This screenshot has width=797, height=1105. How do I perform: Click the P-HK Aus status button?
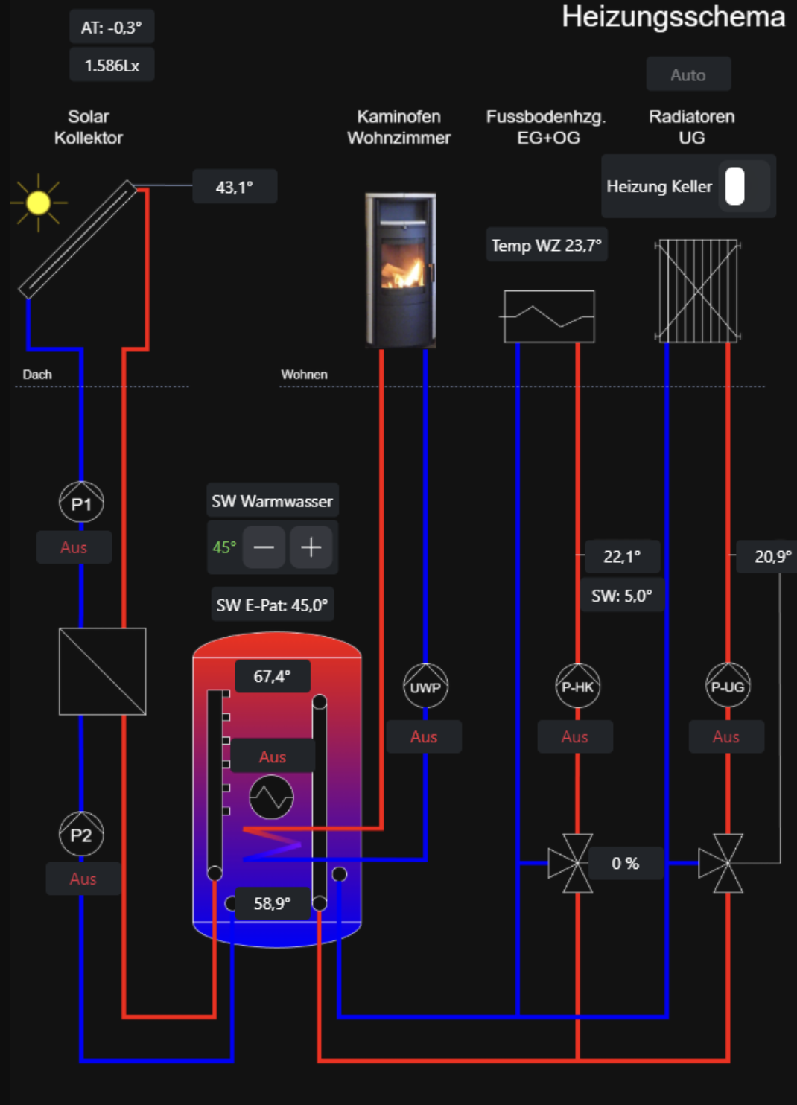(575, 736)
